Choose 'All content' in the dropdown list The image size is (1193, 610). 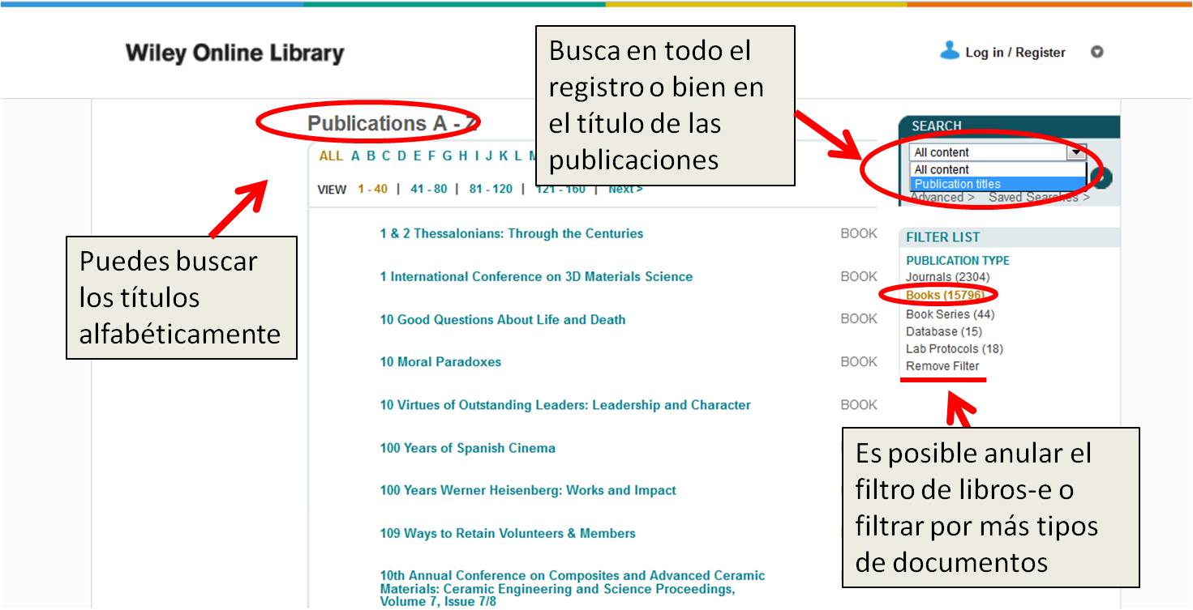click(x=998, y=169)
